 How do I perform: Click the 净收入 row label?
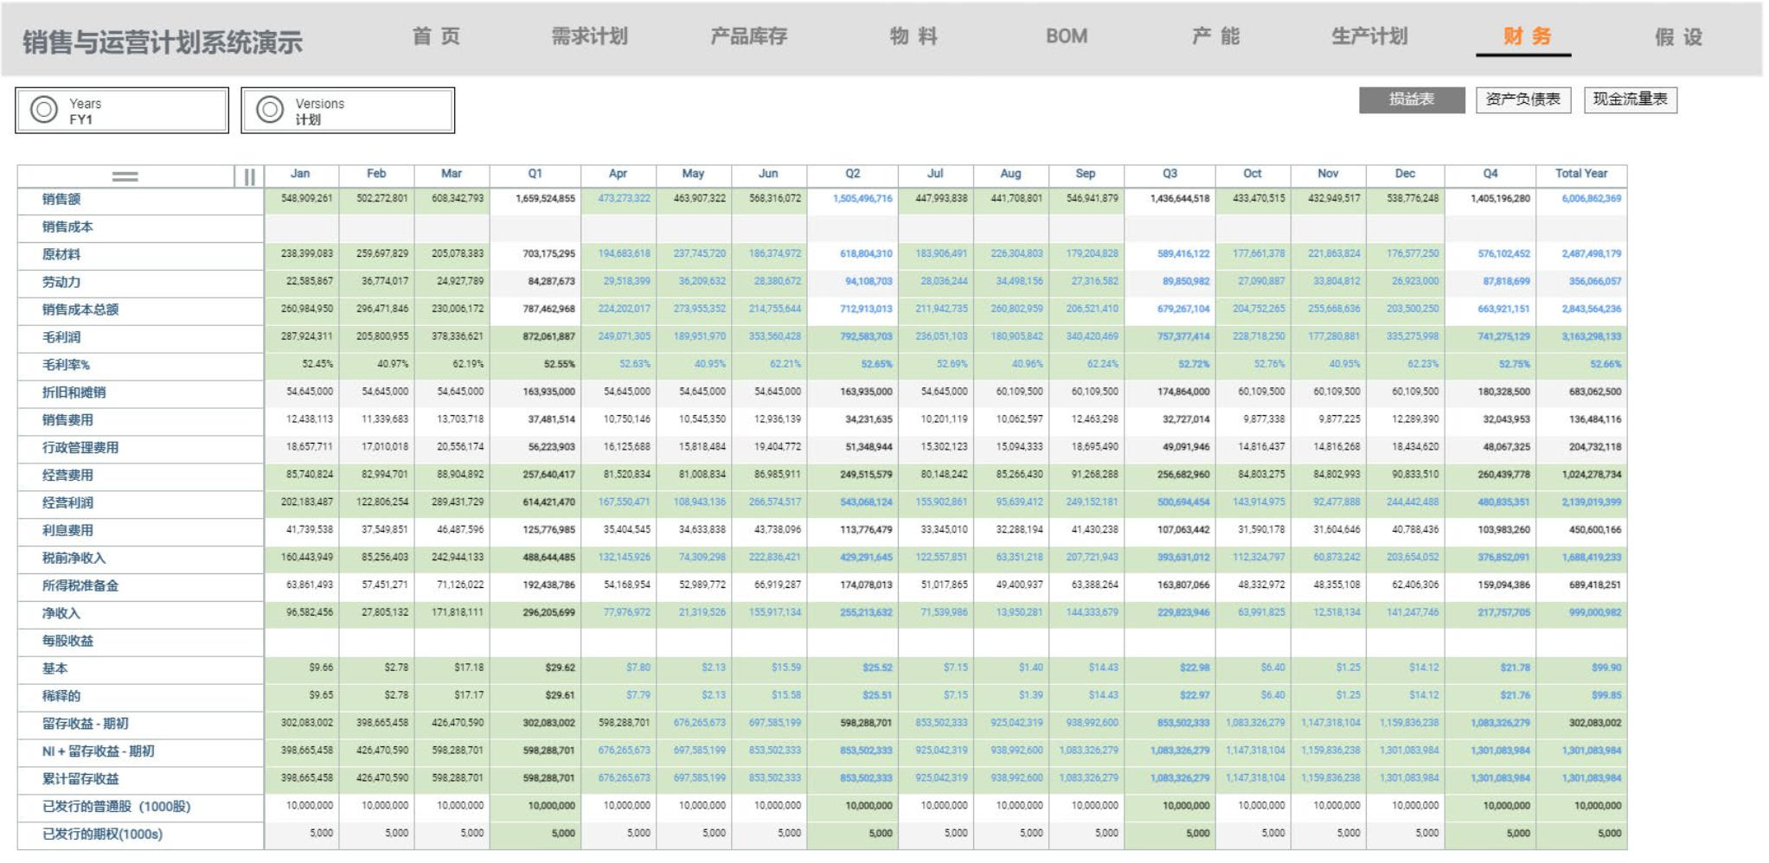[61, 613]
